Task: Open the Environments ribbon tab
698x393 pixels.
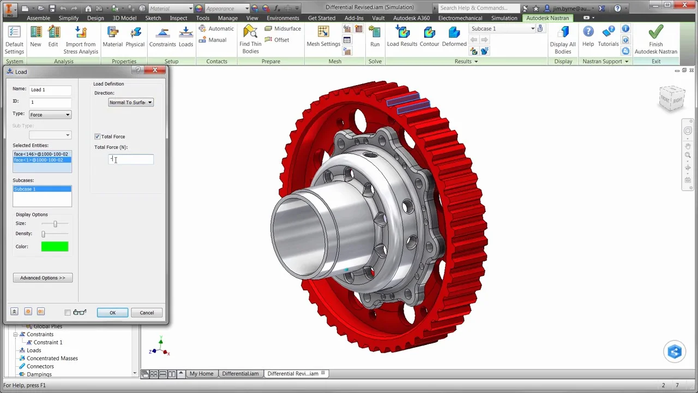Action: 283,18
